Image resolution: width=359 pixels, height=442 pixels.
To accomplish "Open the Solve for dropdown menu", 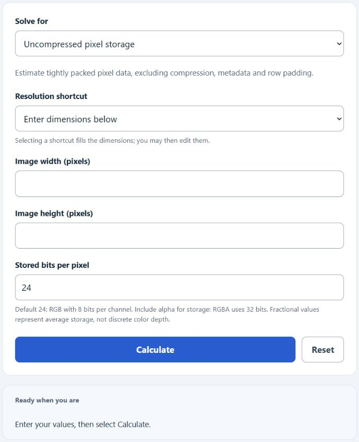I will coord(179,43).
